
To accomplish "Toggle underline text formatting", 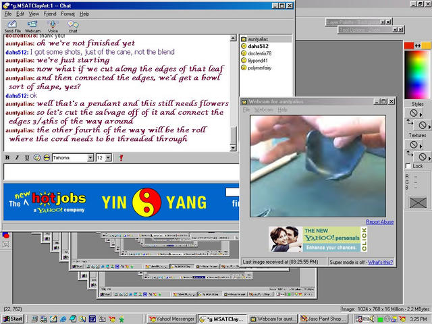I will tap(27, 157).
